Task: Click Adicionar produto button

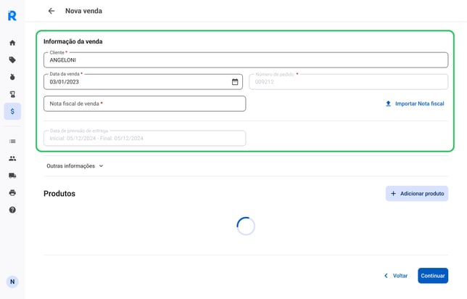Action: (417, 194)
